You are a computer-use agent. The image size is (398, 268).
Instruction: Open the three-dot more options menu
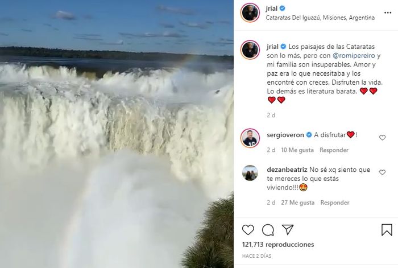pyautogui.click(x=388, y=13)
